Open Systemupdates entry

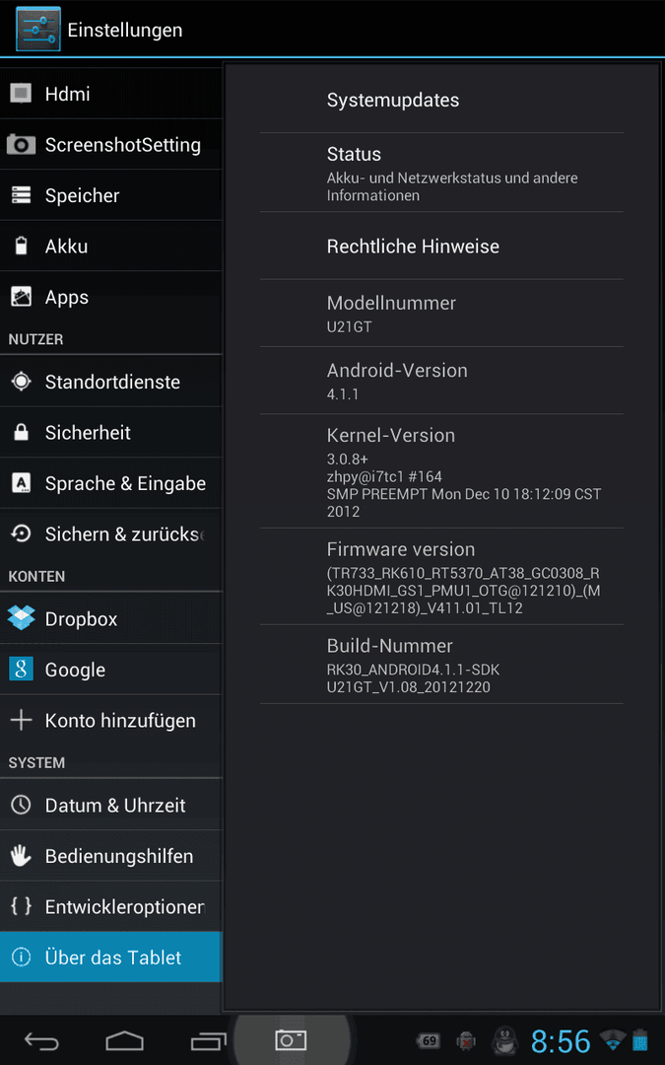[x=441, y=100]
